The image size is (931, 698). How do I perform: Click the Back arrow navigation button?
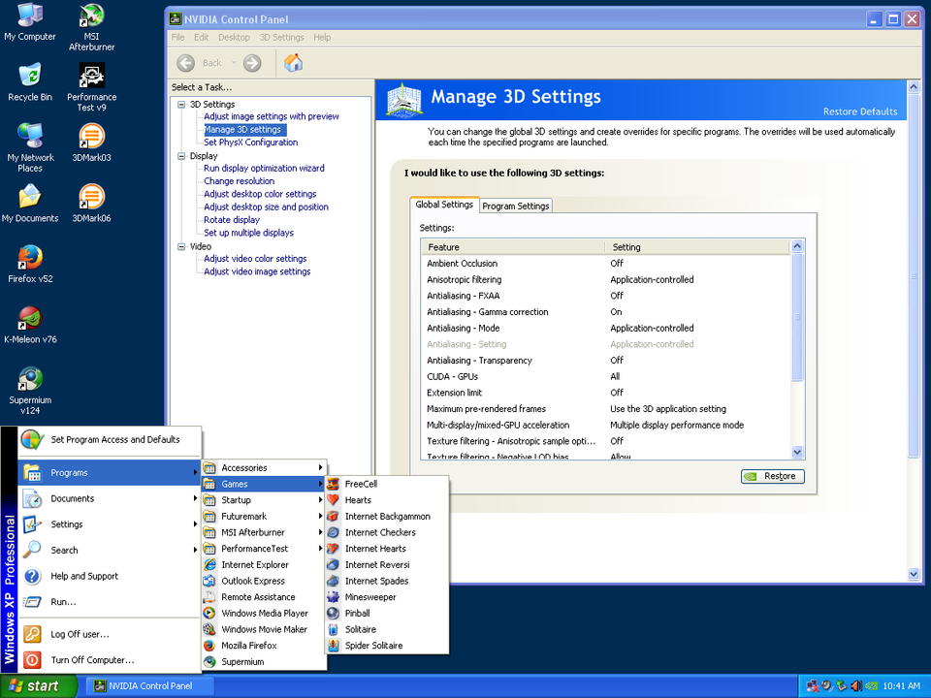click(x=186, y=63)
